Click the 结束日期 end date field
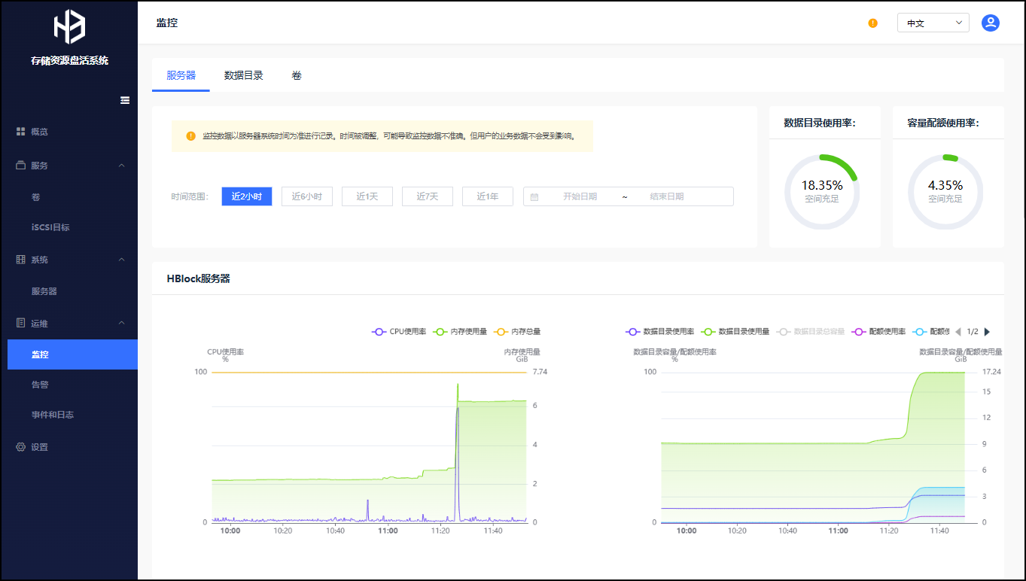The height and width of the screenshot is (581, 1026). (x=667, y=196)
